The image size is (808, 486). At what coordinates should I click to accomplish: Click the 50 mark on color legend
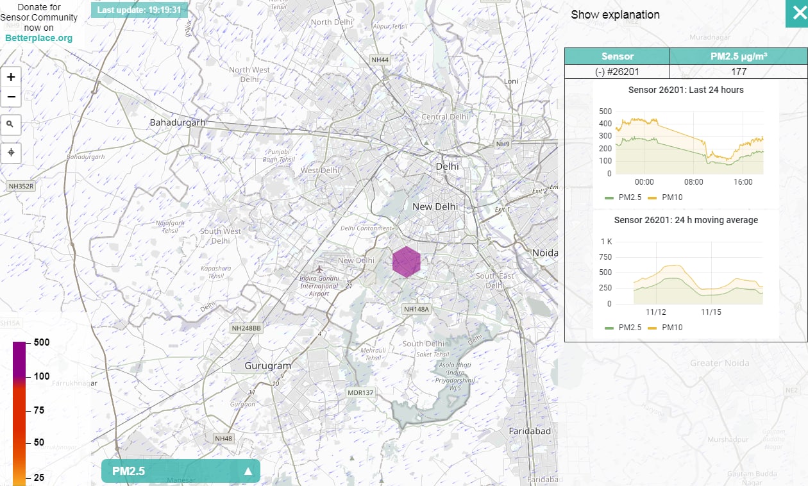pyautogui.click(x=39, y=442)
